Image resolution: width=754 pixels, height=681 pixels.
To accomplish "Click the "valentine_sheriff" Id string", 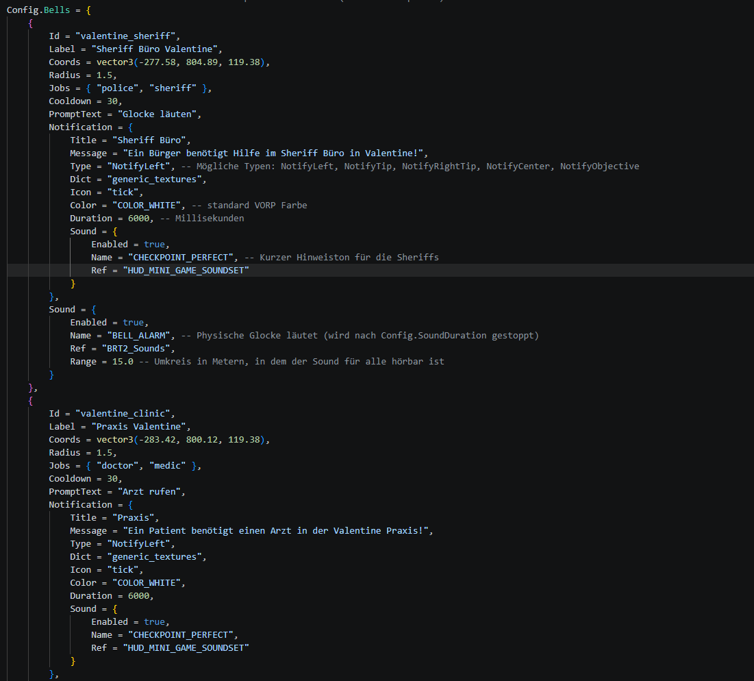I will point(127,36).
